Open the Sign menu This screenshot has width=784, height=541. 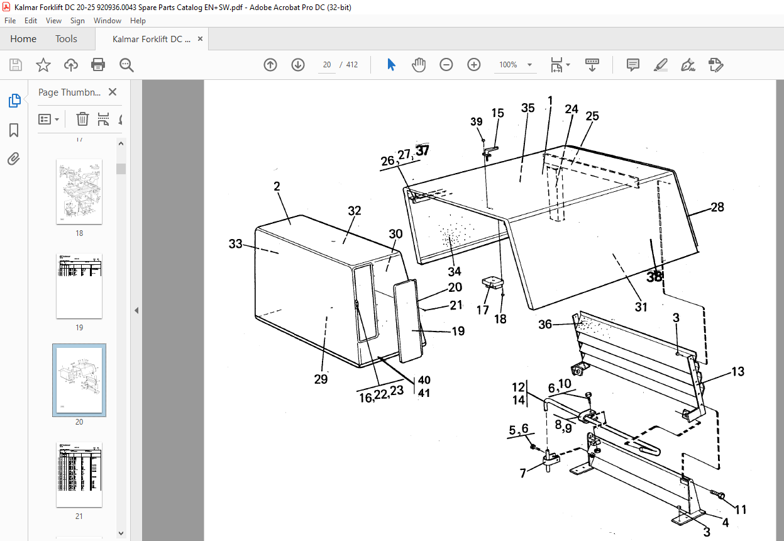point(77,21)
